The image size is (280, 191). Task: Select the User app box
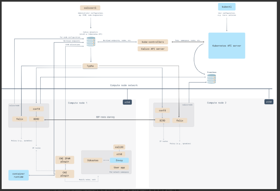tap(119, 167)
